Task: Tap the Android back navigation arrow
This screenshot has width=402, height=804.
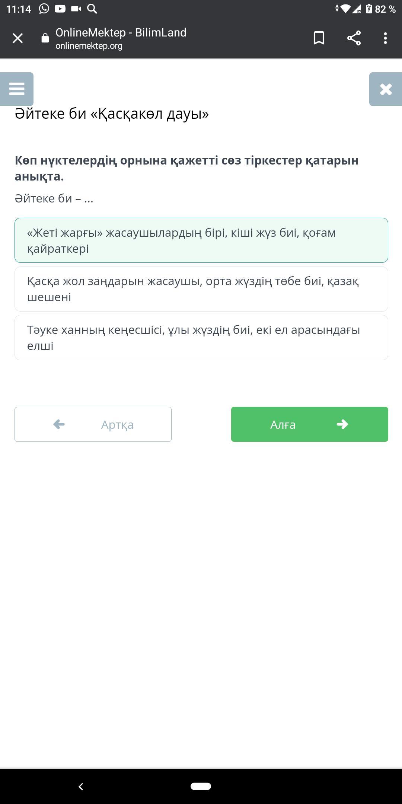Action: 81,787
